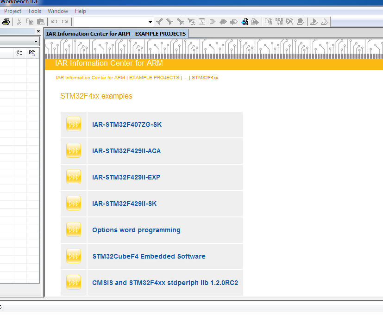This screenshot has width=383, height=334.
Task: Click the Previous Bookmark icon
Action: click(x=223, y=22)
